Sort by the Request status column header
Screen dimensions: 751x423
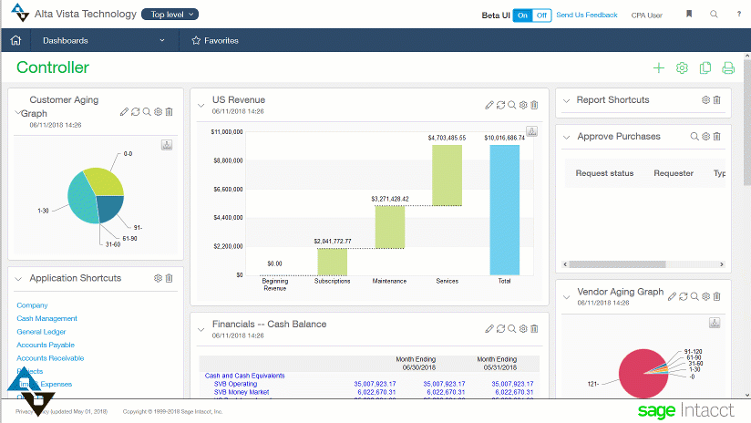(604, 173)
